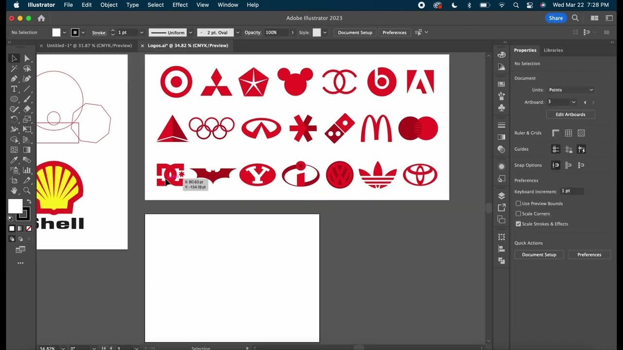The height and width of the screenshot is (350, 623).
Task: Open the Units dropdown showing Points
Action: coord(571,90)
